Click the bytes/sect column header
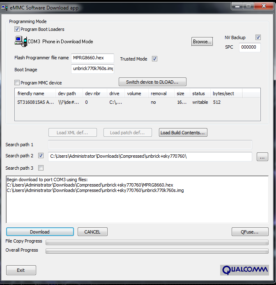The image size is (276, 285). [226, 93]
